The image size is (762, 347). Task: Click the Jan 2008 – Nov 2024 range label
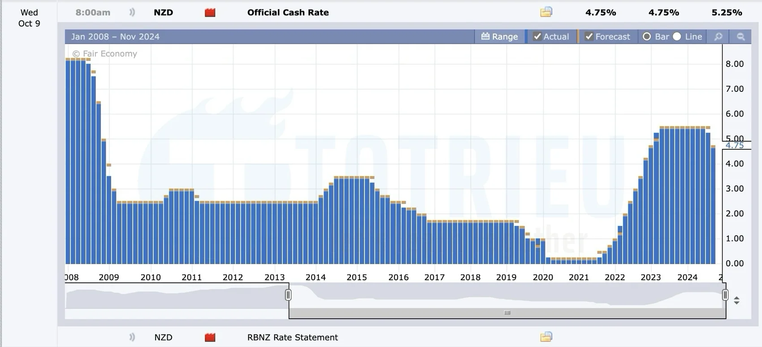tap(115, 37)
